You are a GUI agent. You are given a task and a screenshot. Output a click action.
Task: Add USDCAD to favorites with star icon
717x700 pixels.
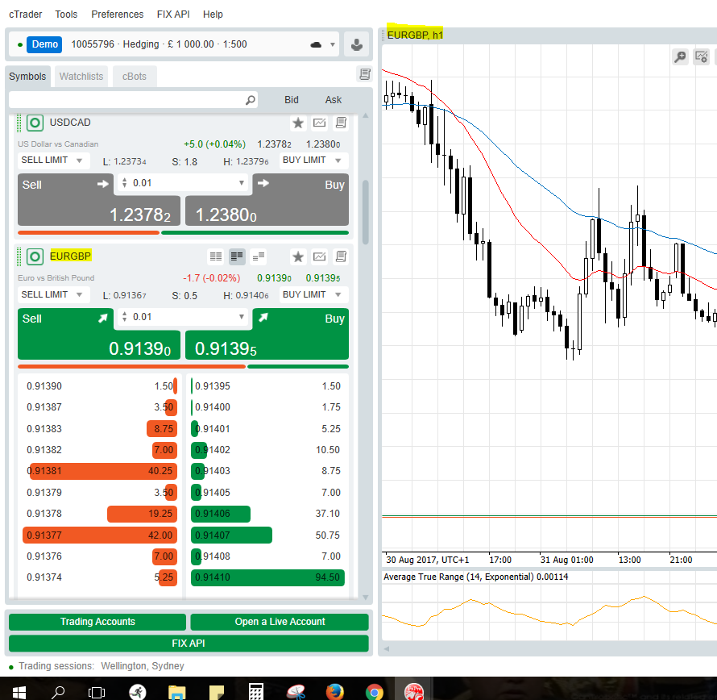coord(298,123)
